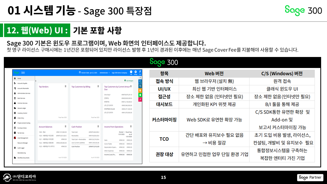The image size is (327, 184).
Task: Click the '접속 방식' row label
Action: point(164,81)
